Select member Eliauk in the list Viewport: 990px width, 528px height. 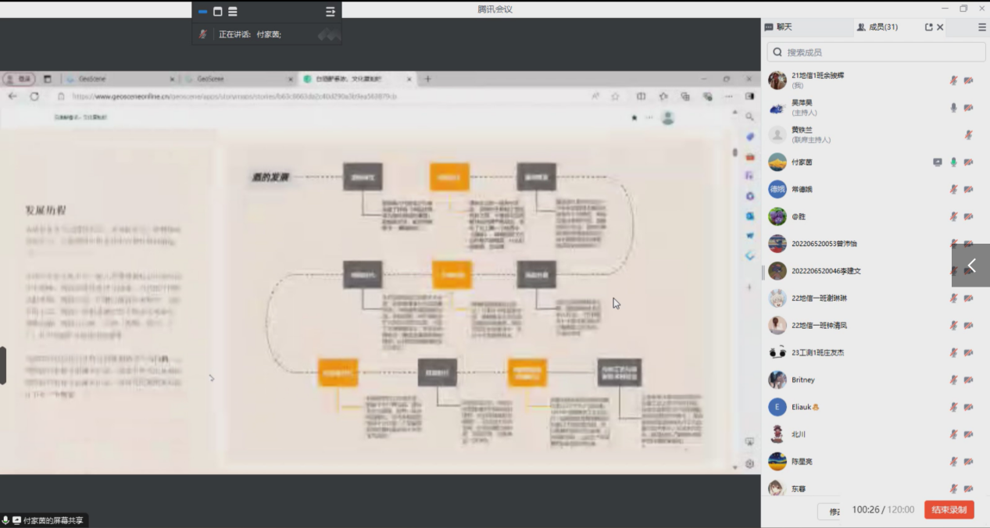[805, 407]
